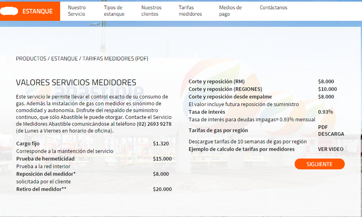
Task: Click Prueba de hermeticidad label
Action: point(45,159)
